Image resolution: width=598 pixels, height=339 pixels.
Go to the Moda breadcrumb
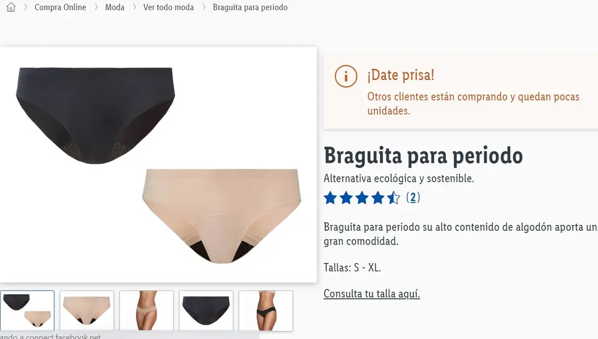(115, 7)
